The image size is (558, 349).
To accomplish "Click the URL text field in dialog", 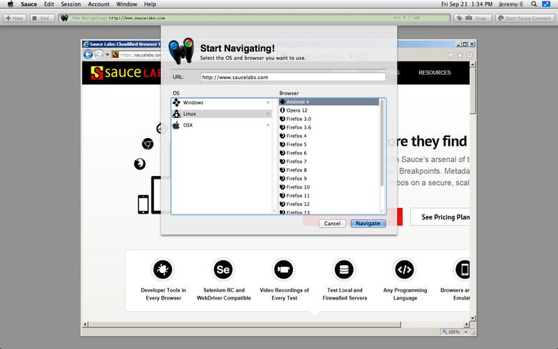I will click(292, 77).
